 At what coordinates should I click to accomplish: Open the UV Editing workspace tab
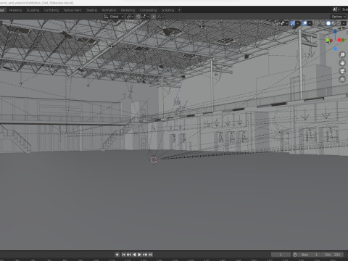(51, 10)
